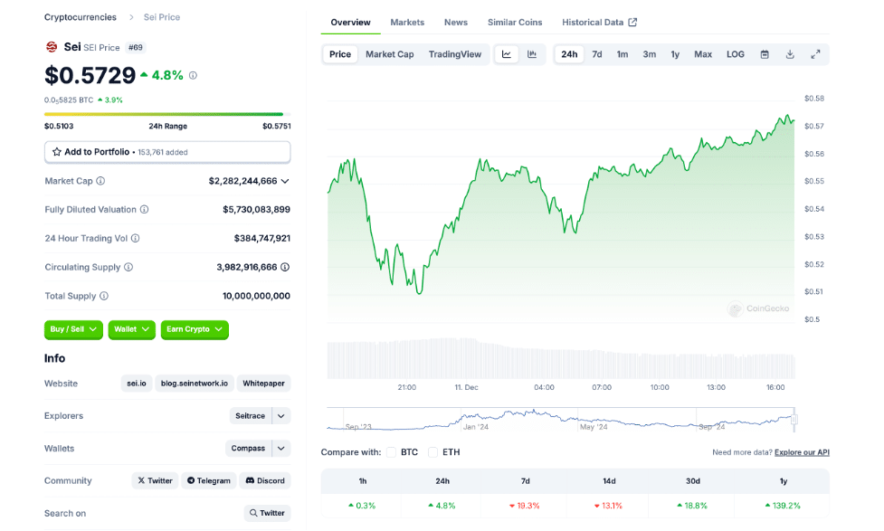This screenshot has width=884, height=531.
Task: Select the Max time range
Action: 703,54
